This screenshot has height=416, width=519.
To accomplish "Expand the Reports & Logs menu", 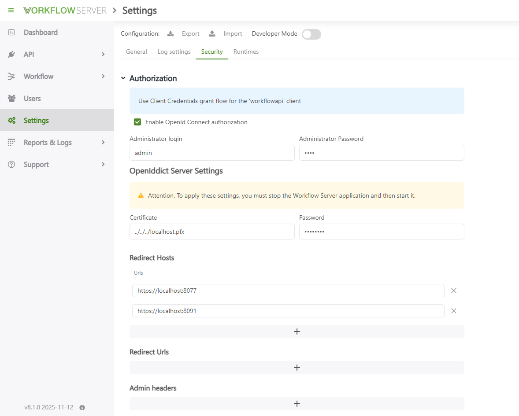I will click(x=103, y=143).
